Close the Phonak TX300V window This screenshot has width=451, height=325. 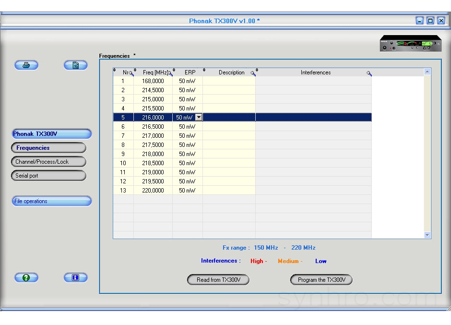coord(441,21)
